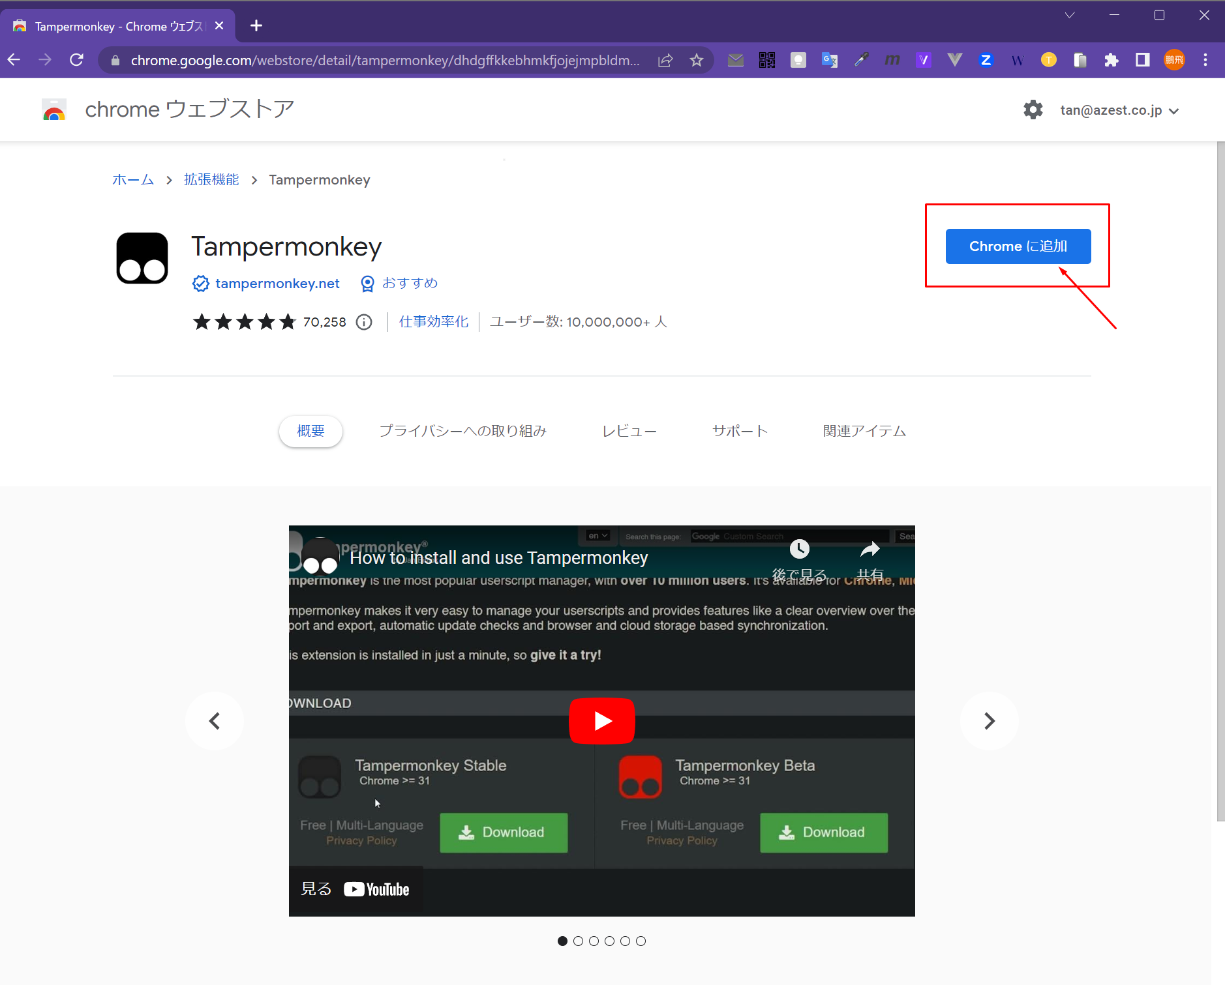The image size is (1225, 1002).
Task: Click the page vertical scrollbar
Action: point(1220,482)
